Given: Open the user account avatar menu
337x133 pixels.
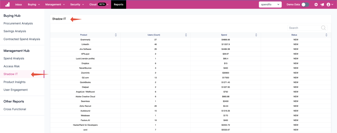Looking at the screenshot, I should [330, 4].
